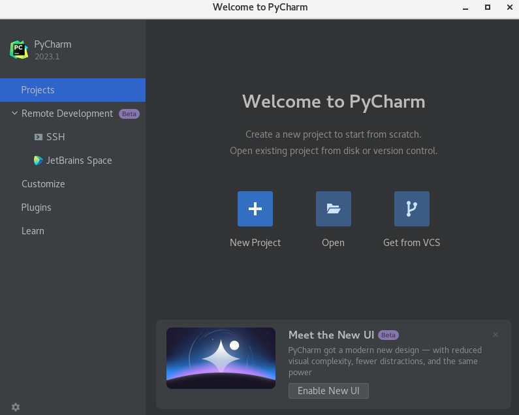
Task: Click the PyCharm 2023.1 version text
Action: coord(48,57)
